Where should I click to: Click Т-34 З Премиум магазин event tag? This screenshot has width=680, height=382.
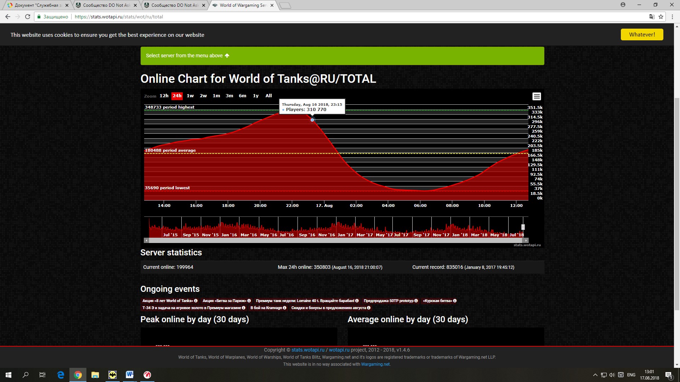point(194,308)
